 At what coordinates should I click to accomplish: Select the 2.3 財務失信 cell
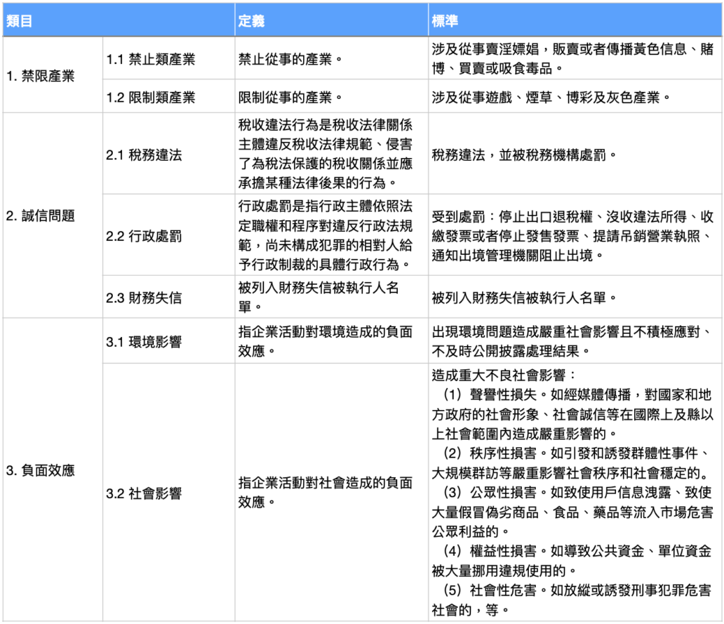pyautogui.click(x=144, y=298)
